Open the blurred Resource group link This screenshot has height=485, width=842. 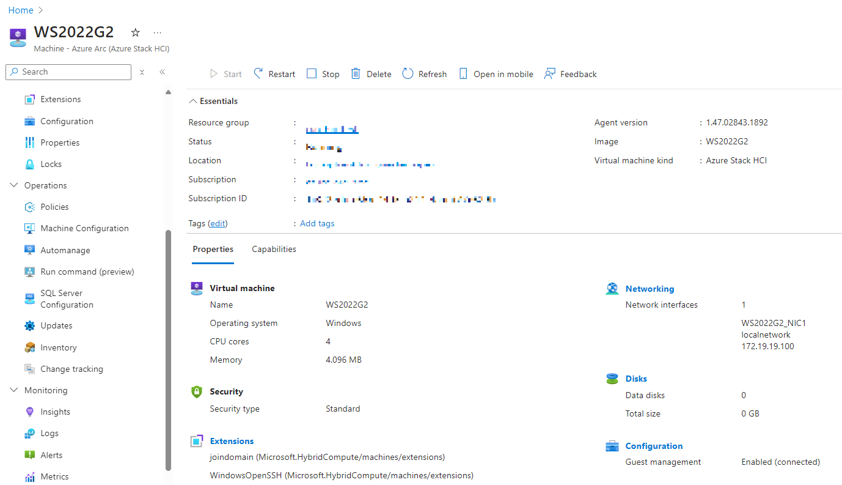point(332,130)
